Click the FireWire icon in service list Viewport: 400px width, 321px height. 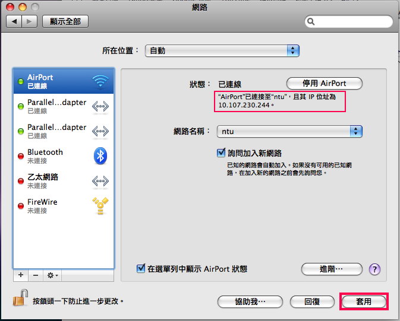[100, 206]
